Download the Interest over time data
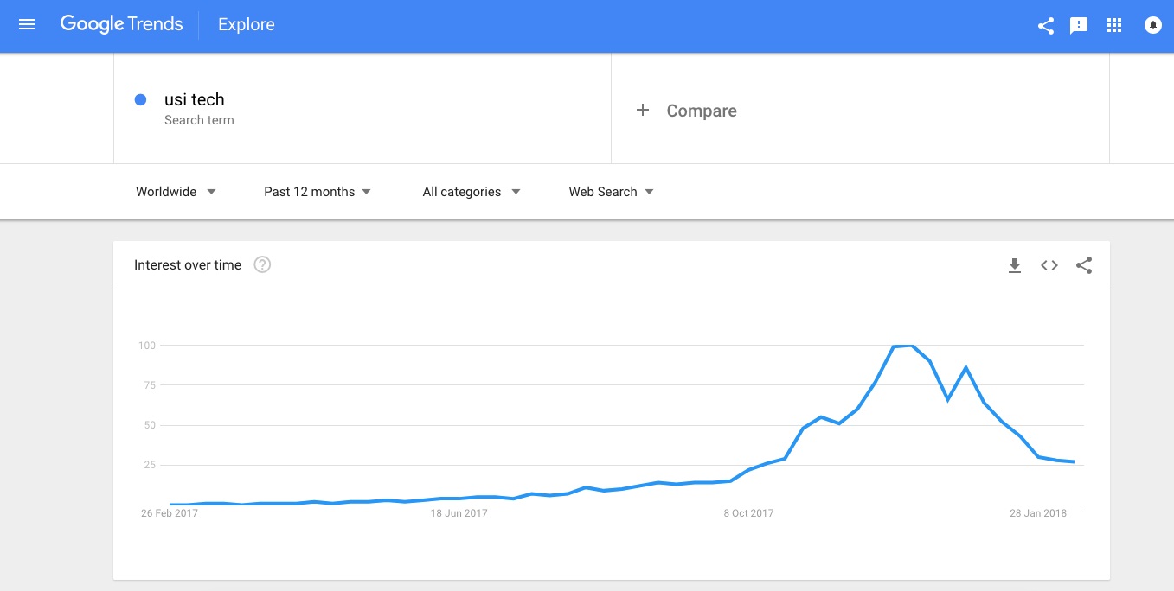Screen dimensions: 1174x591 [x=1015, y=265]
